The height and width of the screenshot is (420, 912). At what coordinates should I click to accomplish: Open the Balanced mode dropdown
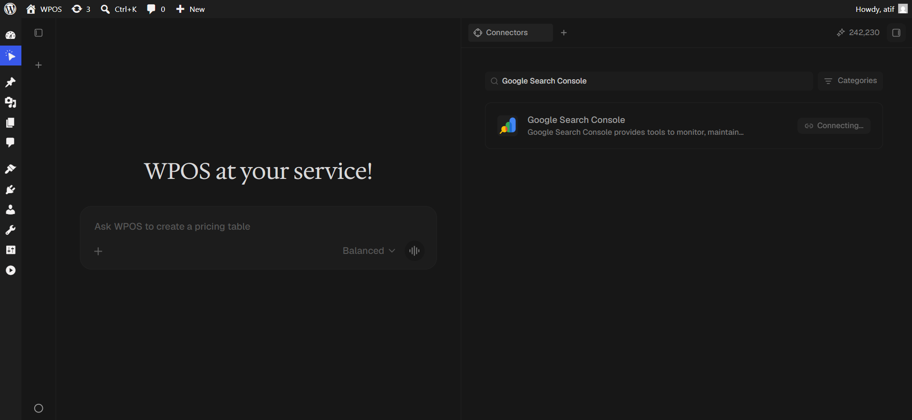(x=369, y=251)
